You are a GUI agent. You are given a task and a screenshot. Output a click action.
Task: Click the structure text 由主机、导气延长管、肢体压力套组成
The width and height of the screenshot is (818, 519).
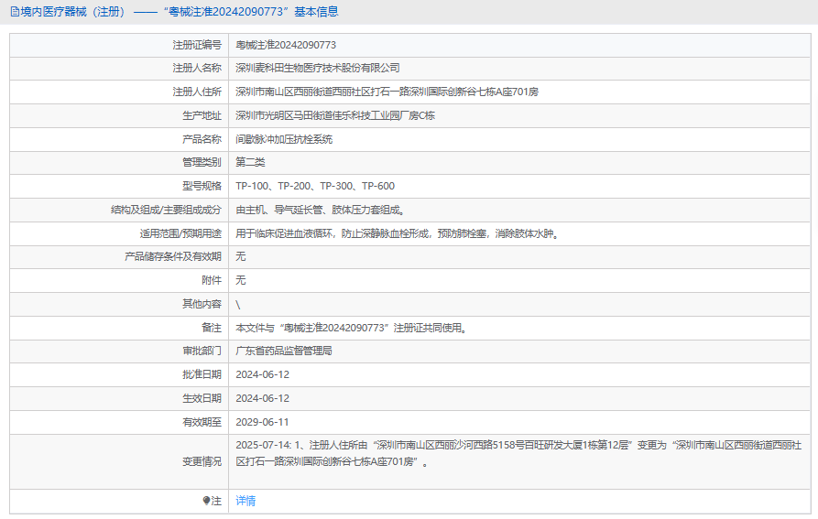[x=321, y=210]
